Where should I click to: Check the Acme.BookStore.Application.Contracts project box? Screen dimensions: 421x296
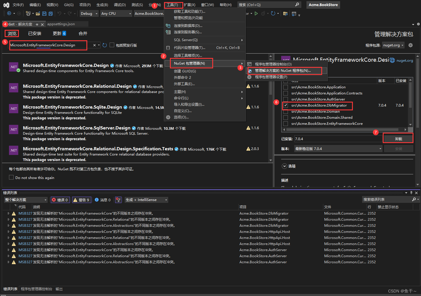286,93
